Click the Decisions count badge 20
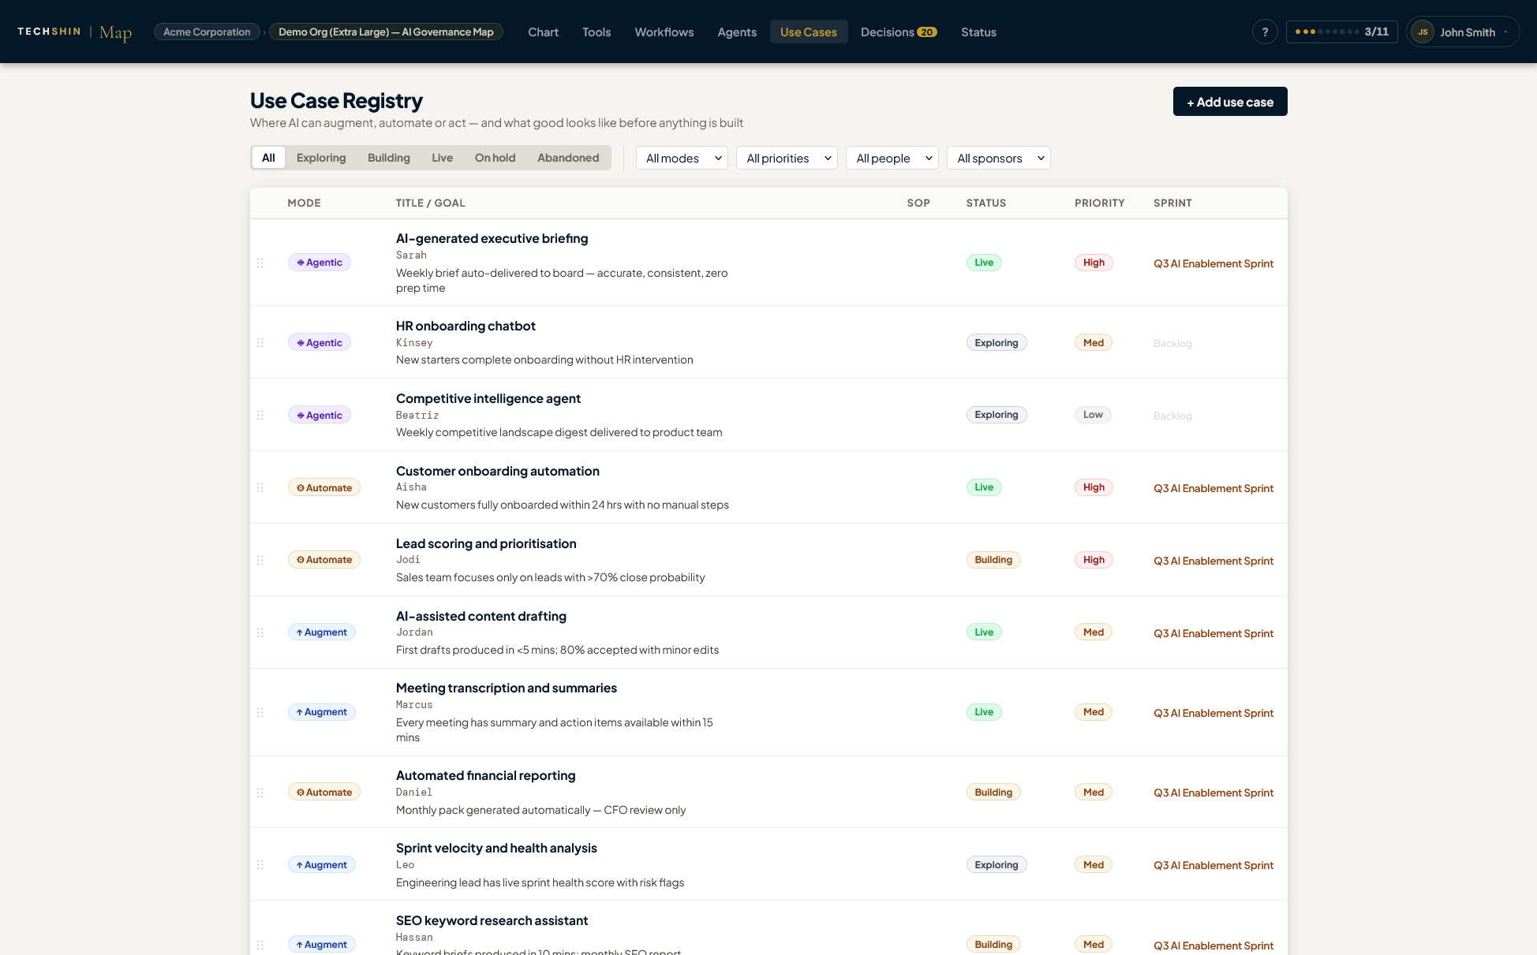 pos(927,32)
